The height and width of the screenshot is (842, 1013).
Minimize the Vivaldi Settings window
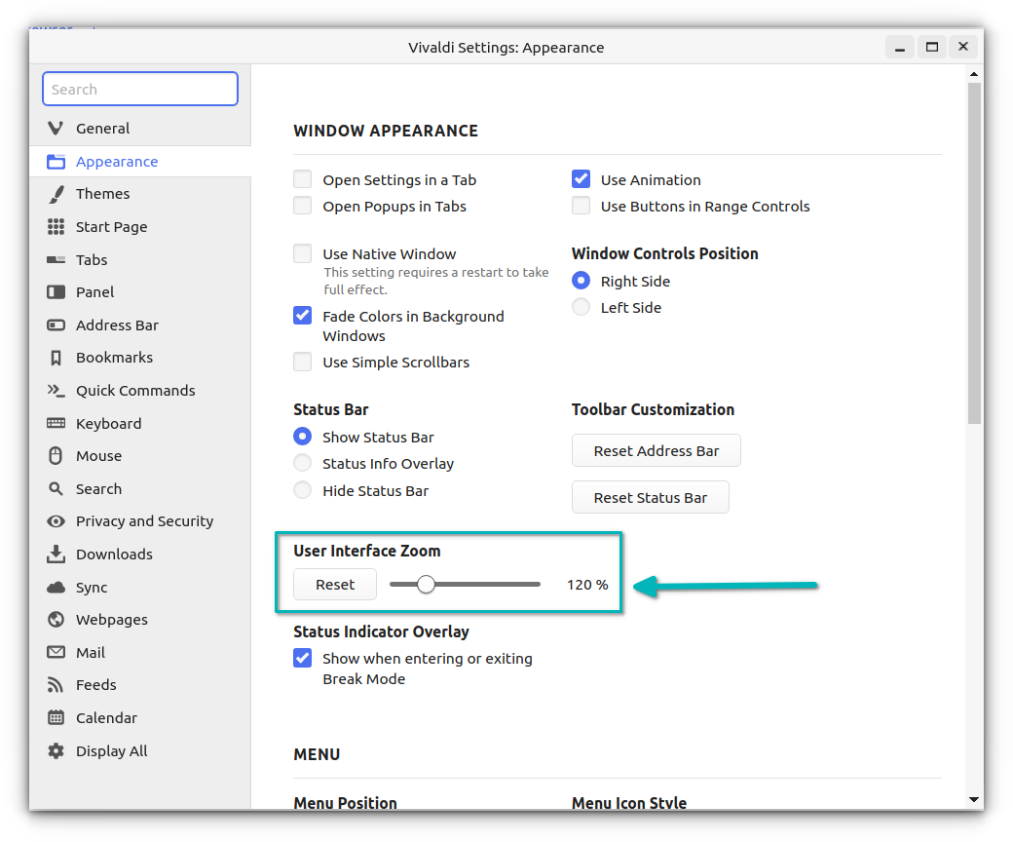point(899,47)
